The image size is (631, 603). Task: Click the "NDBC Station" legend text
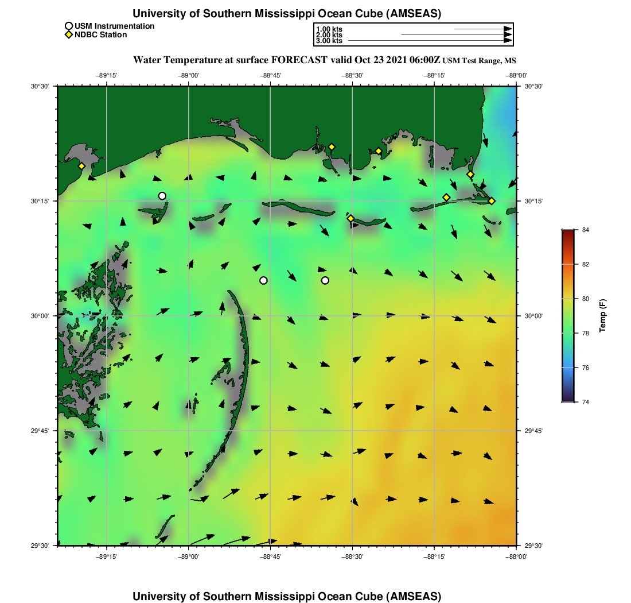(x=100, y=35)
